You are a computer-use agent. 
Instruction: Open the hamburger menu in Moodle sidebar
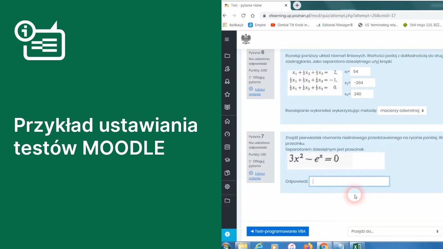coord(227,39)
